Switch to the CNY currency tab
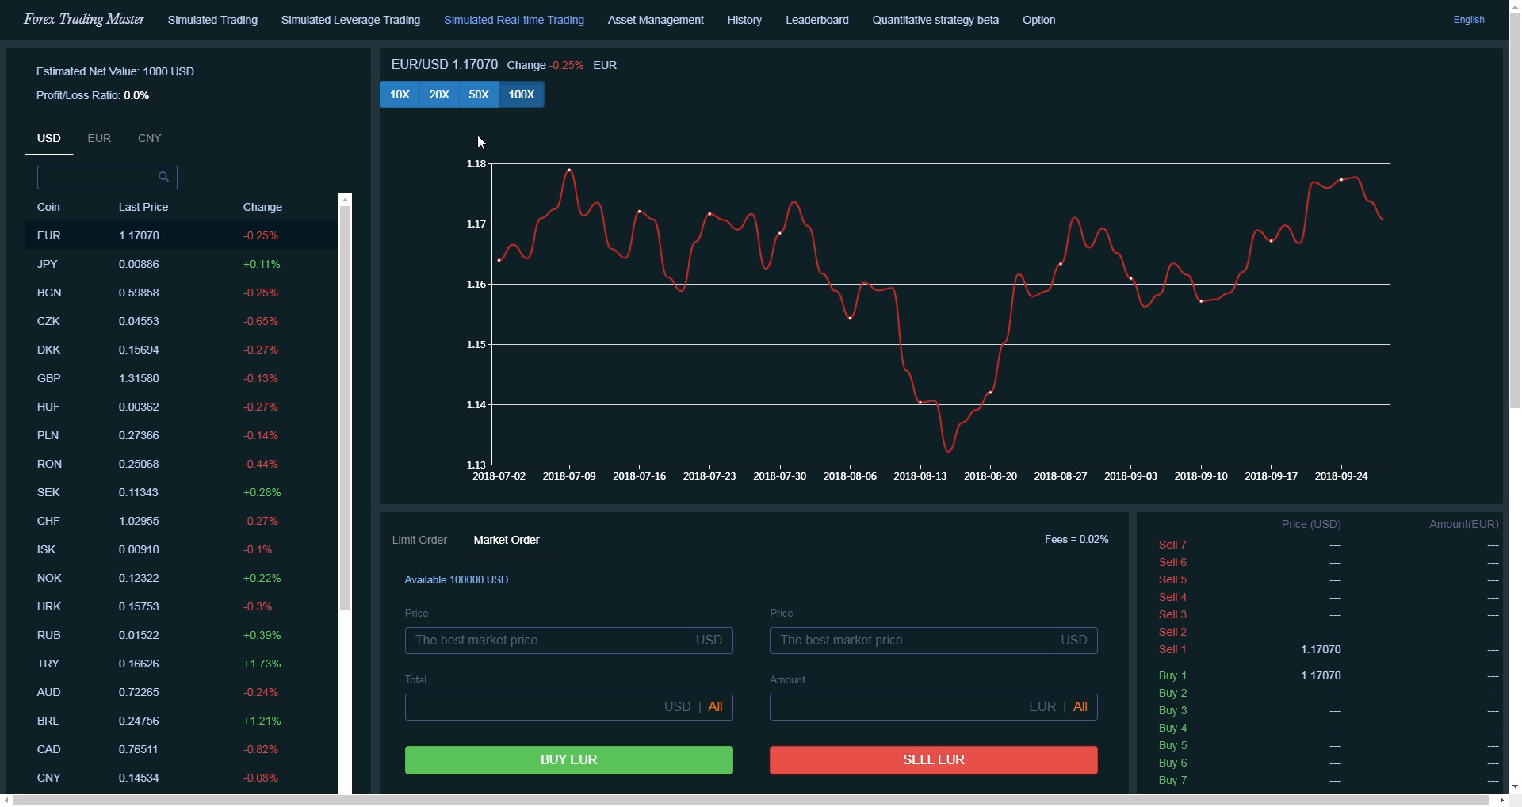The image size is (1522, 807). (x=149, y=137)
